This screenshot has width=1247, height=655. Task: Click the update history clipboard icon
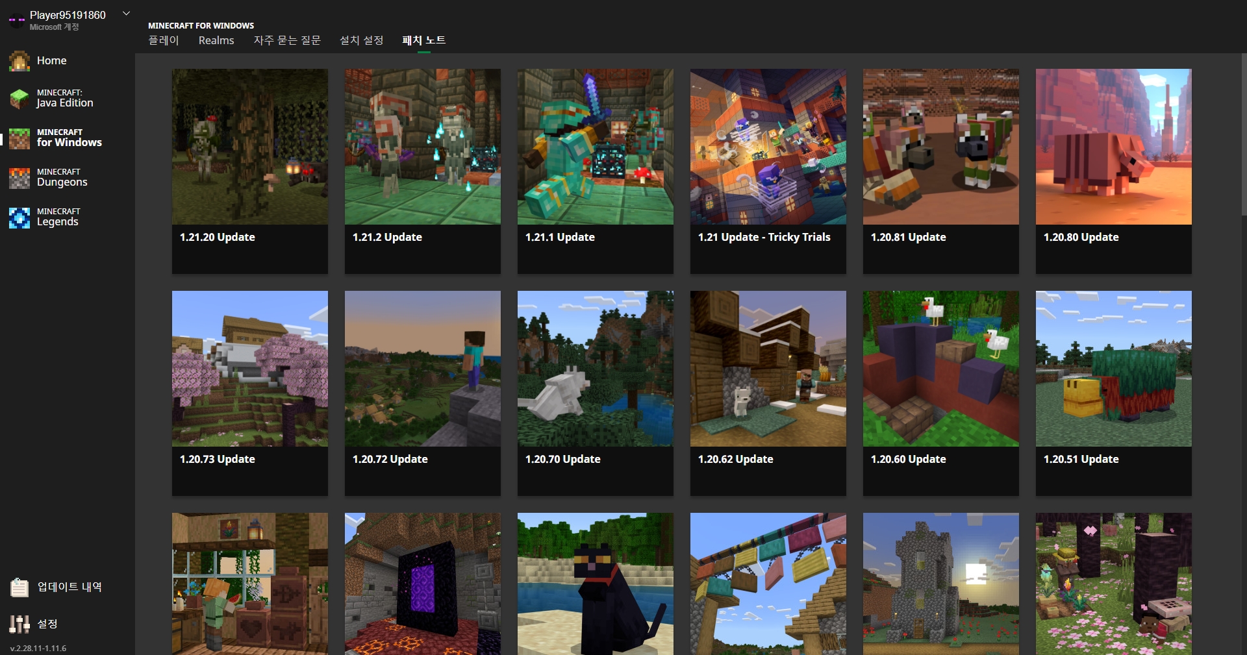click(x=19, y=587)
